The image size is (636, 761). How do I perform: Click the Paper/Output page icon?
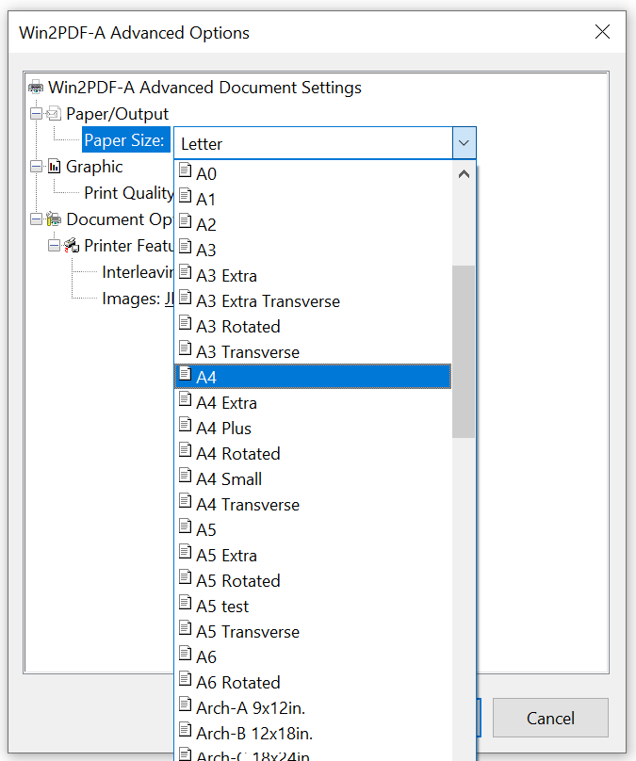[x=54, y=114]
